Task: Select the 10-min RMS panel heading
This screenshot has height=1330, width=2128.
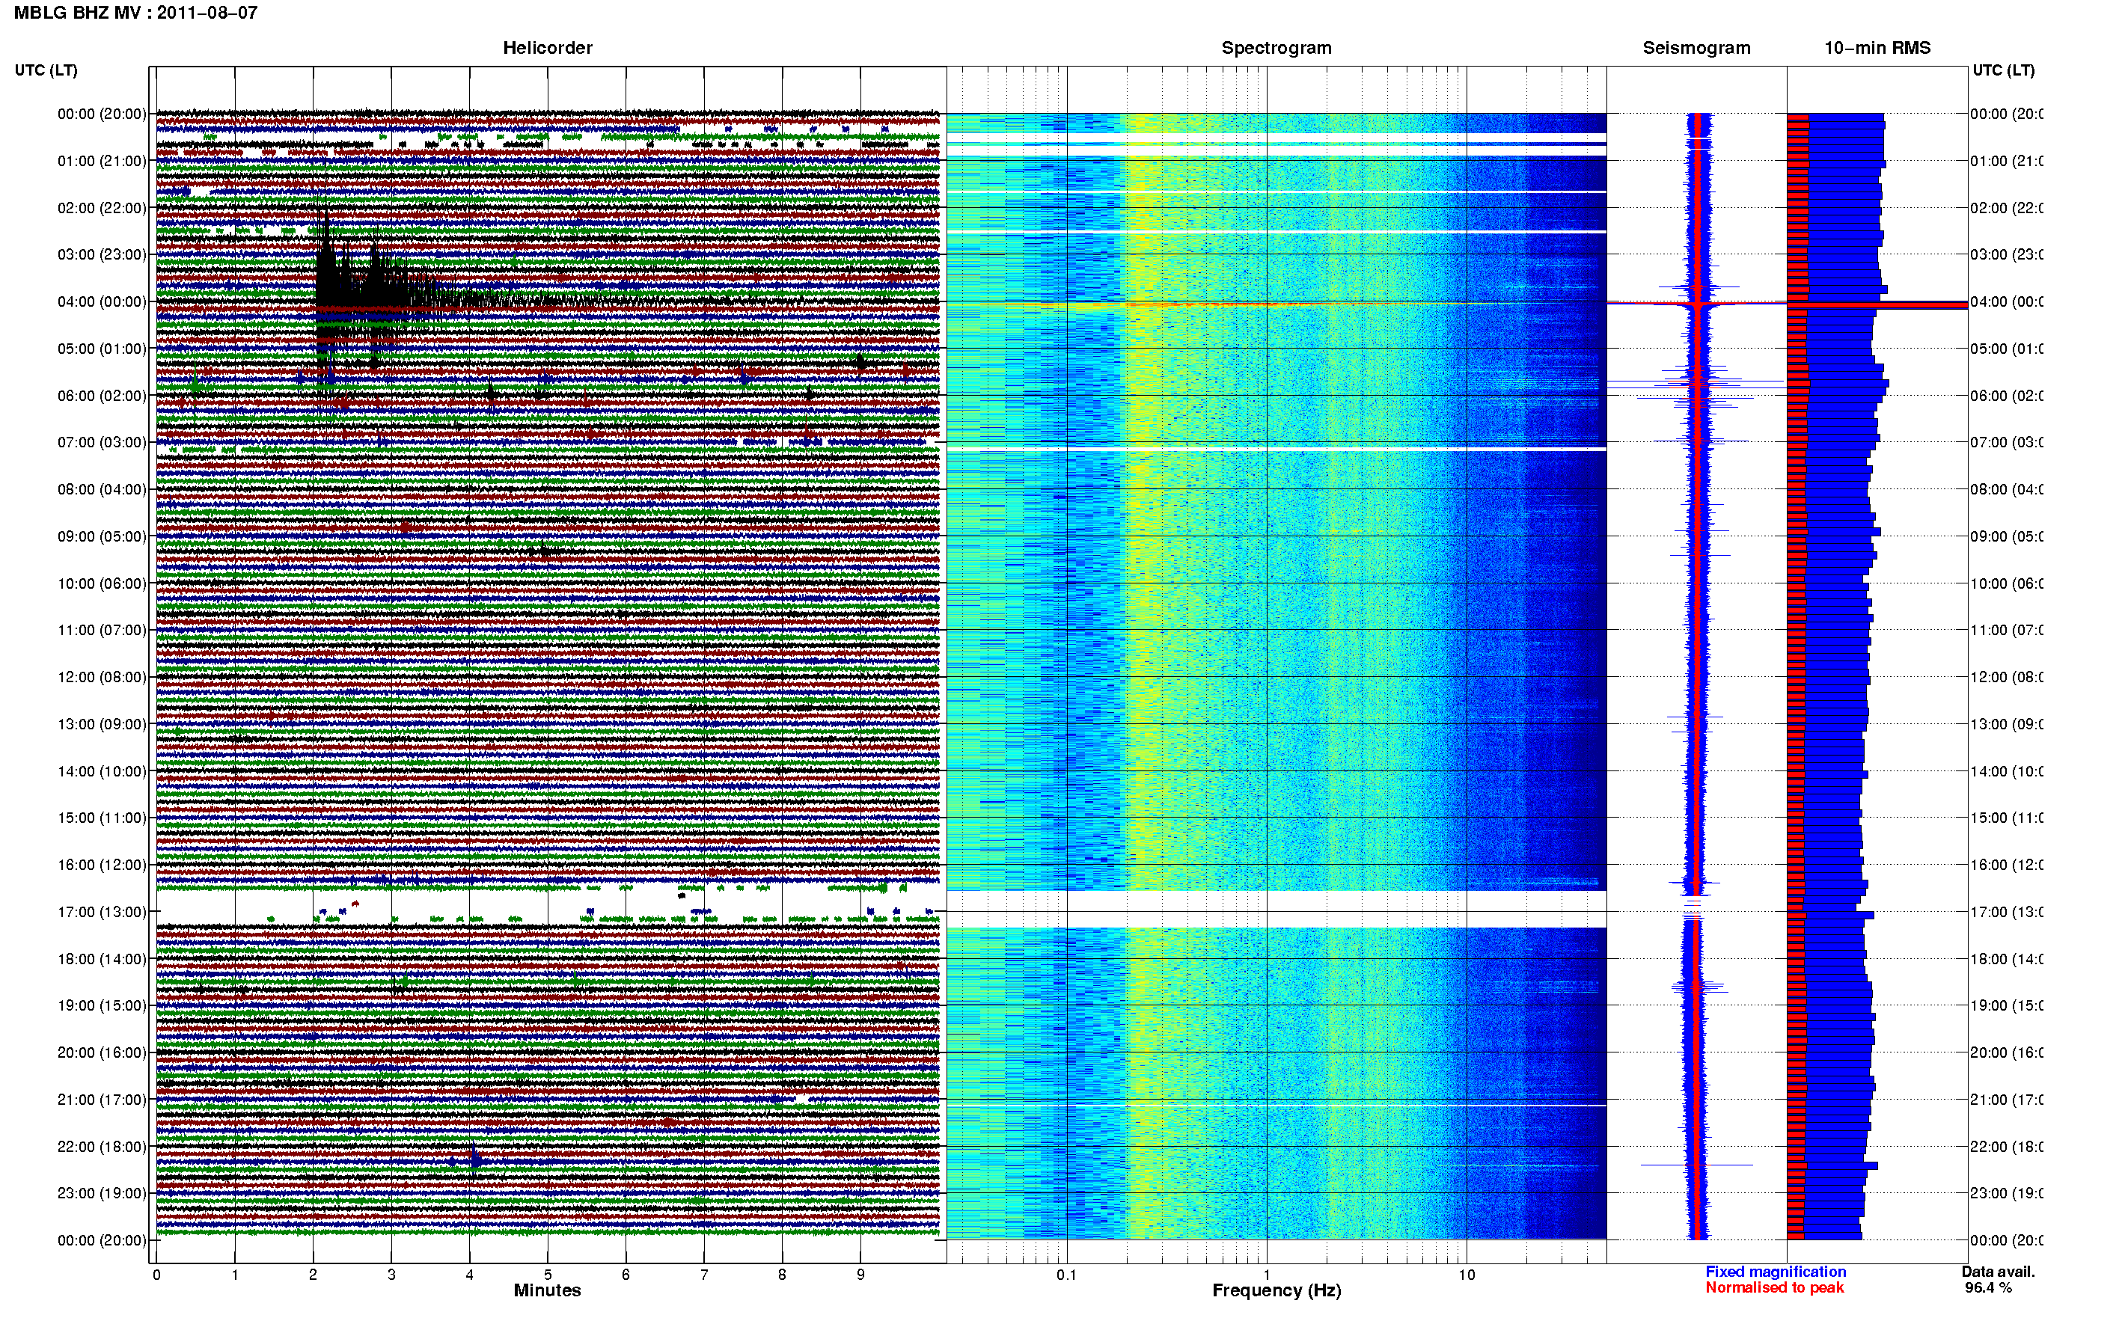Action: (1877, 49)
